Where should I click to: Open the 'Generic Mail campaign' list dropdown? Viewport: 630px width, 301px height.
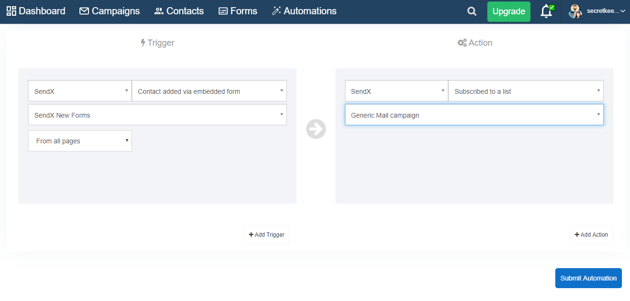pyautogui.click(x=474, y=115)
